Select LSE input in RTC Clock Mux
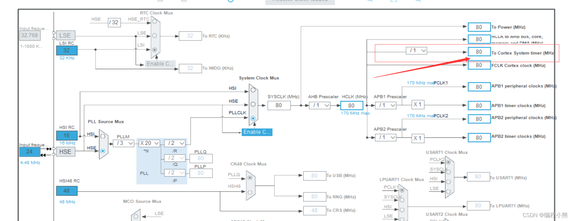 tap(155, 36)
